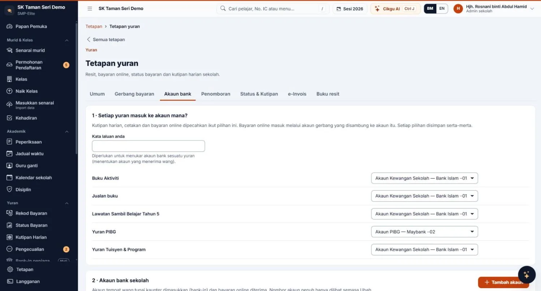The width and height of the screenshot is (541, 291).
Task: Open the e-Invois tab
Action: 297,94
